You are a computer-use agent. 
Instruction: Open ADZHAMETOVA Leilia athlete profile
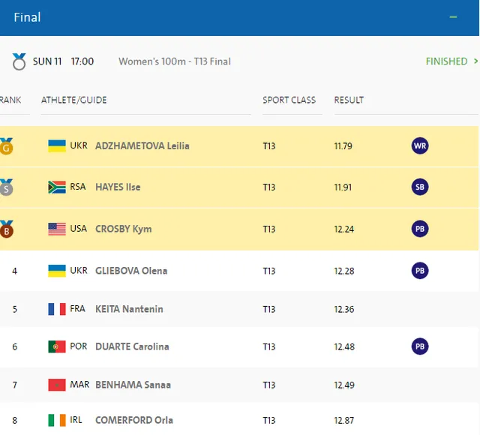(142, 145)
